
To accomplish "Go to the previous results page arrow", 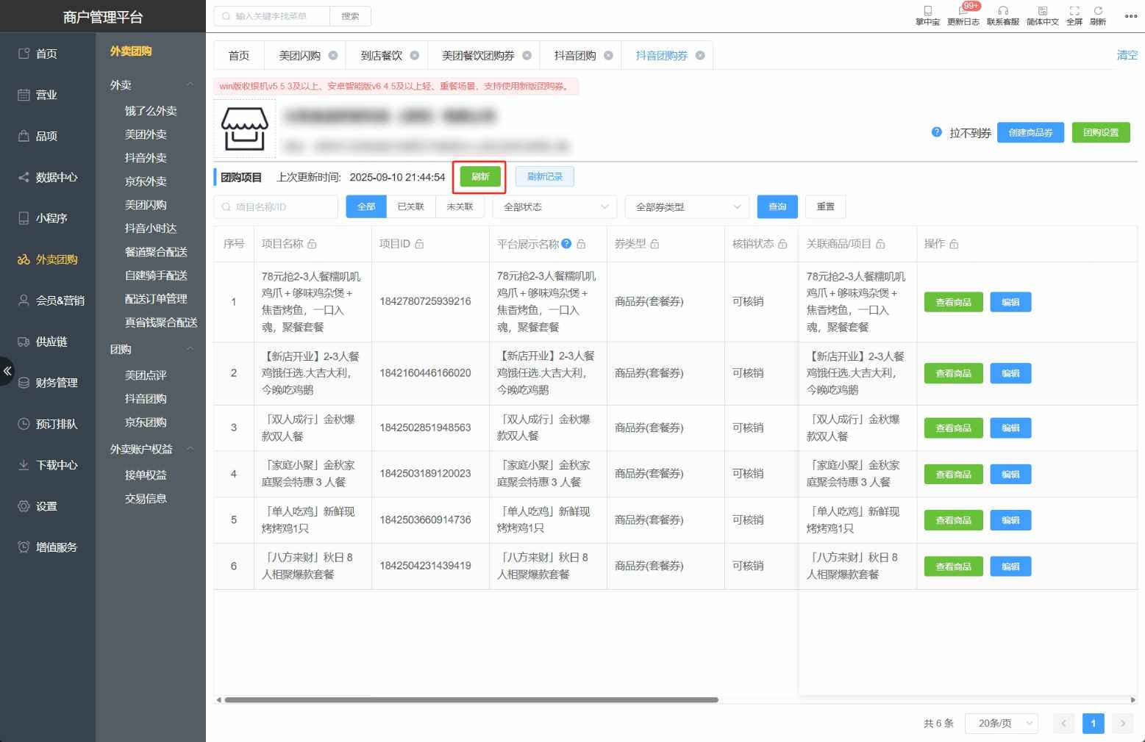I will 1063,724.
